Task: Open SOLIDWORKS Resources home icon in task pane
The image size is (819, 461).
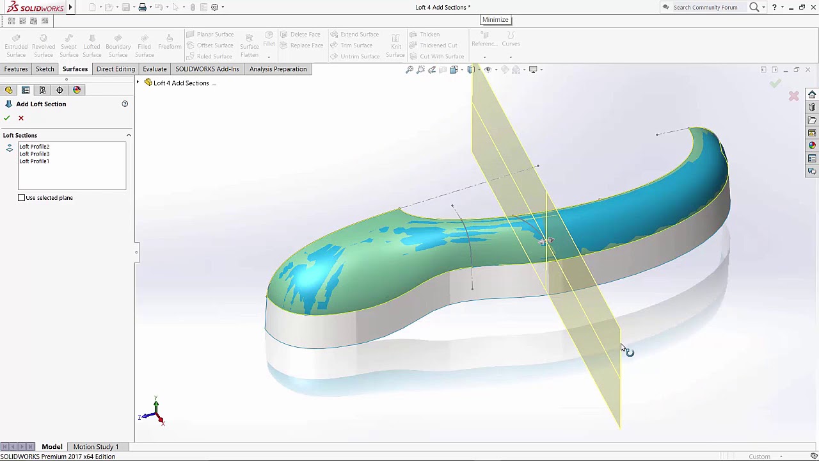Action: pos(812,95)
